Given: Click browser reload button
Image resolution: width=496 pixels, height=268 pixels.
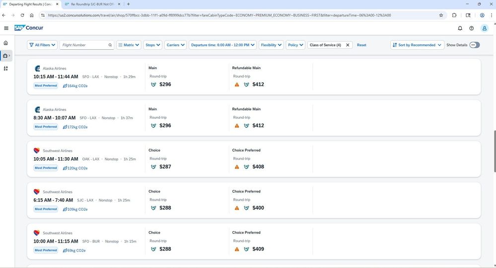Looking at the screenshot, I should pos(22,15).
